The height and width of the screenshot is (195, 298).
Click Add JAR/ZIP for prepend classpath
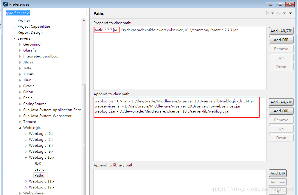click(281, 31)
